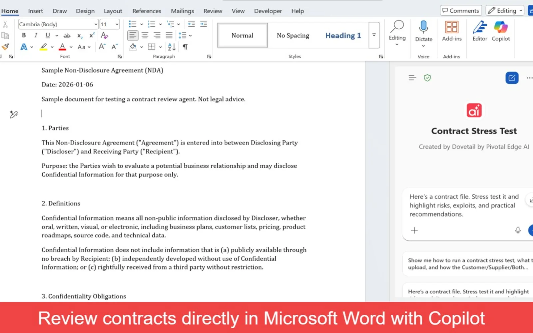Apply the Heading 1 style

[x=343, y=35]
